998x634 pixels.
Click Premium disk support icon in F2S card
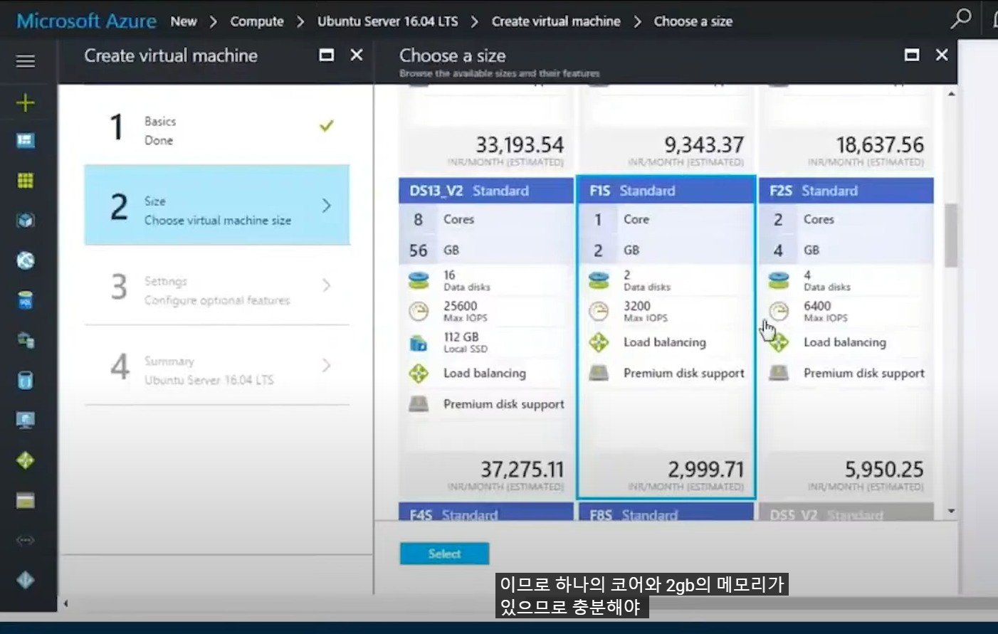pyautogui.click(x=779, y=373)
